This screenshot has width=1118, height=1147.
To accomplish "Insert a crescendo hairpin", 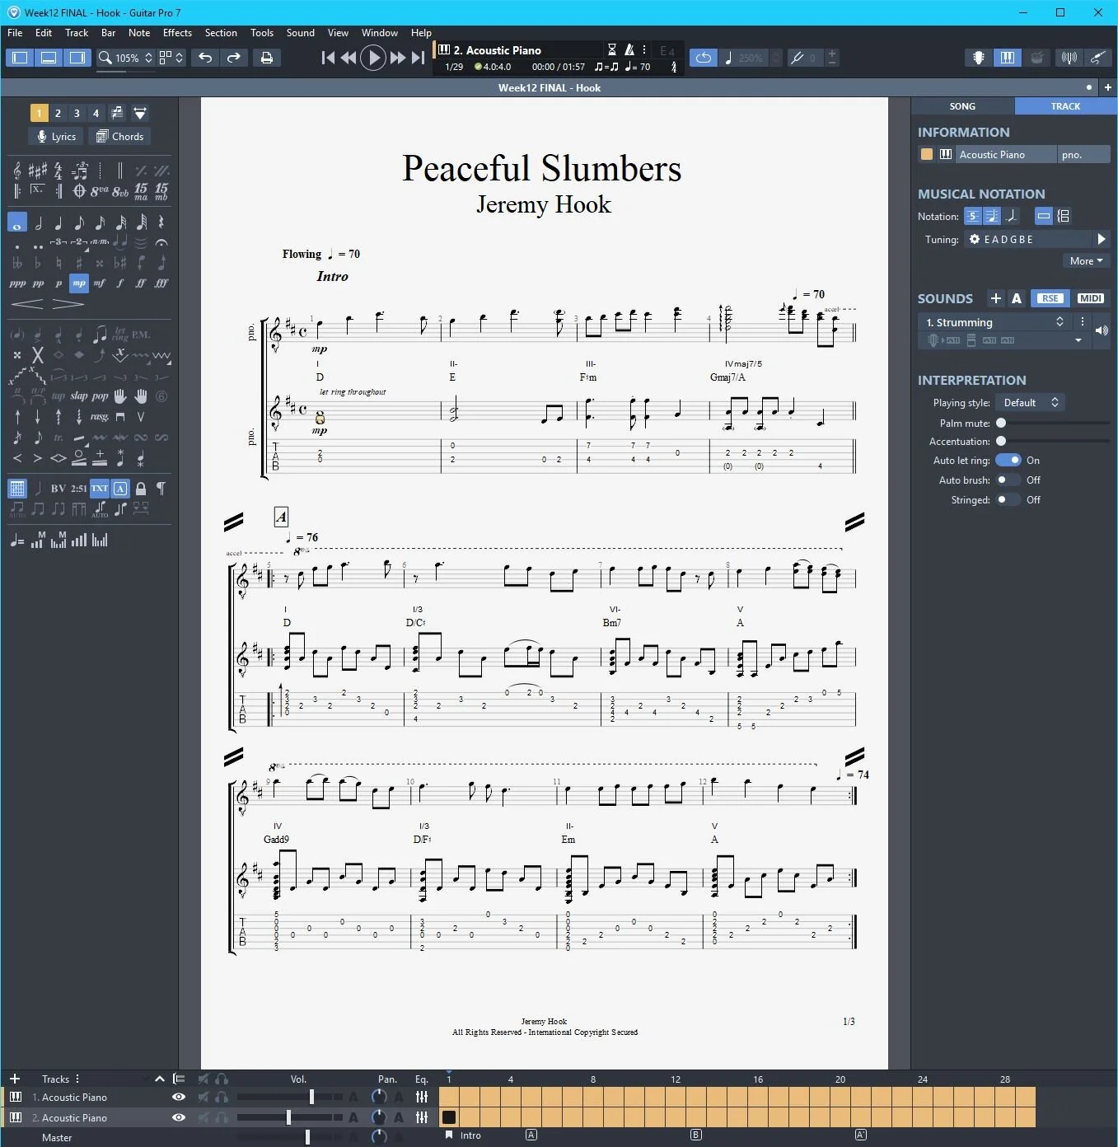I will pos(27,304).
